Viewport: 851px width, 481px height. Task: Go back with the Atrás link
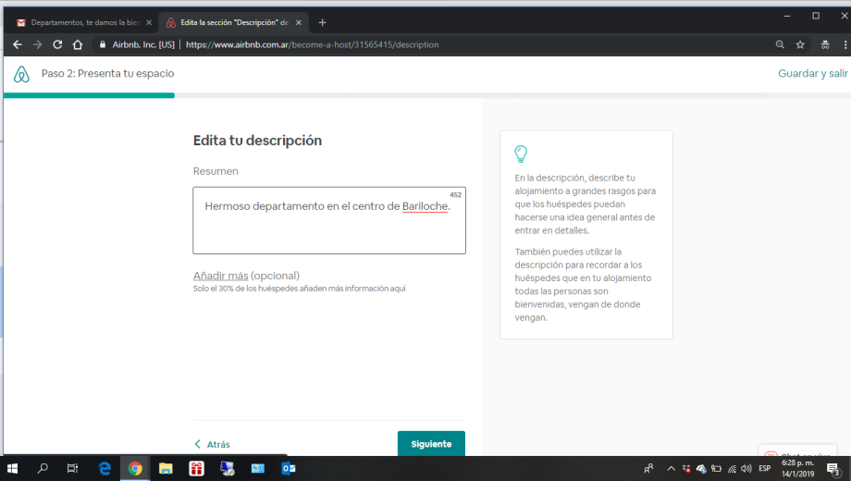pos(213,444)
